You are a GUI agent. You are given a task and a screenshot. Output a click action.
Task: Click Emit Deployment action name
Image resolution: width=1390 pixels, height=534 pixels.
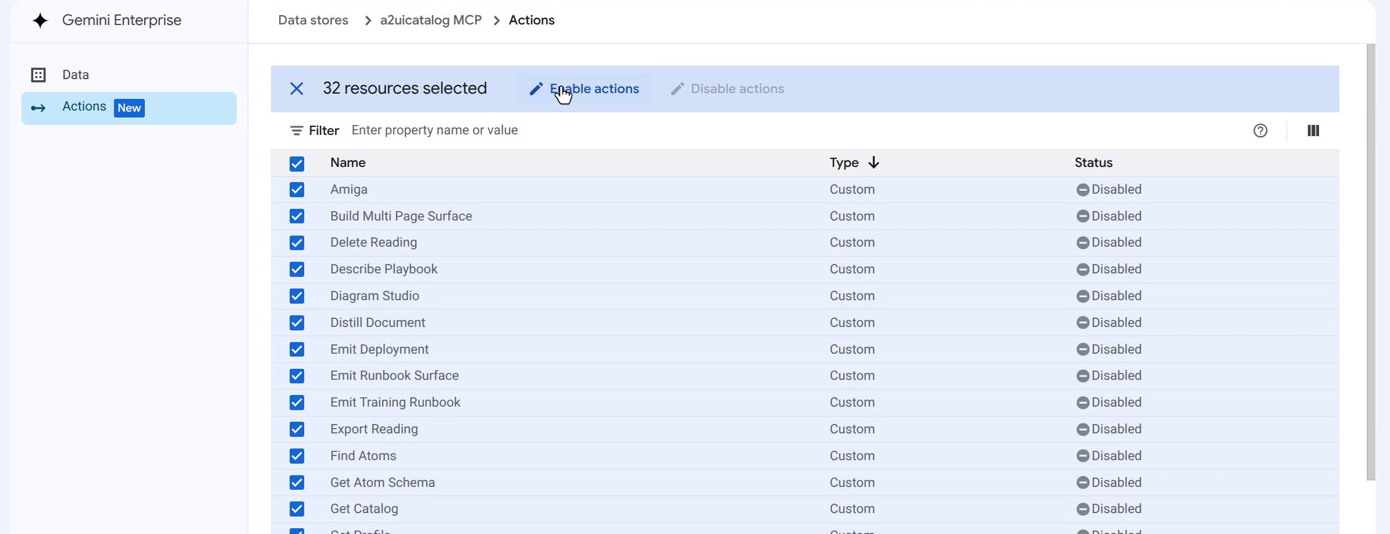click(379, 350)
